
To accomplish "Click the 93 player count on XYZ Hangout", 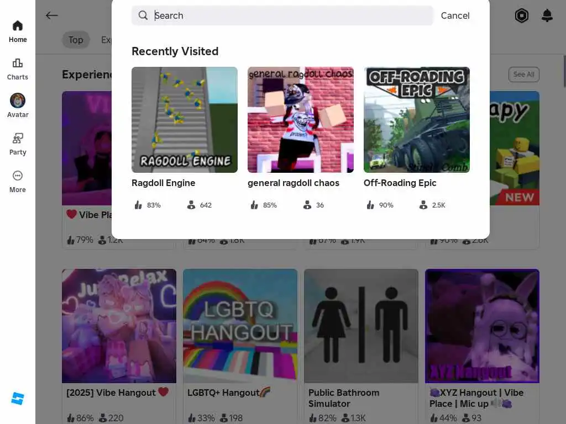I will click(476, 418).
